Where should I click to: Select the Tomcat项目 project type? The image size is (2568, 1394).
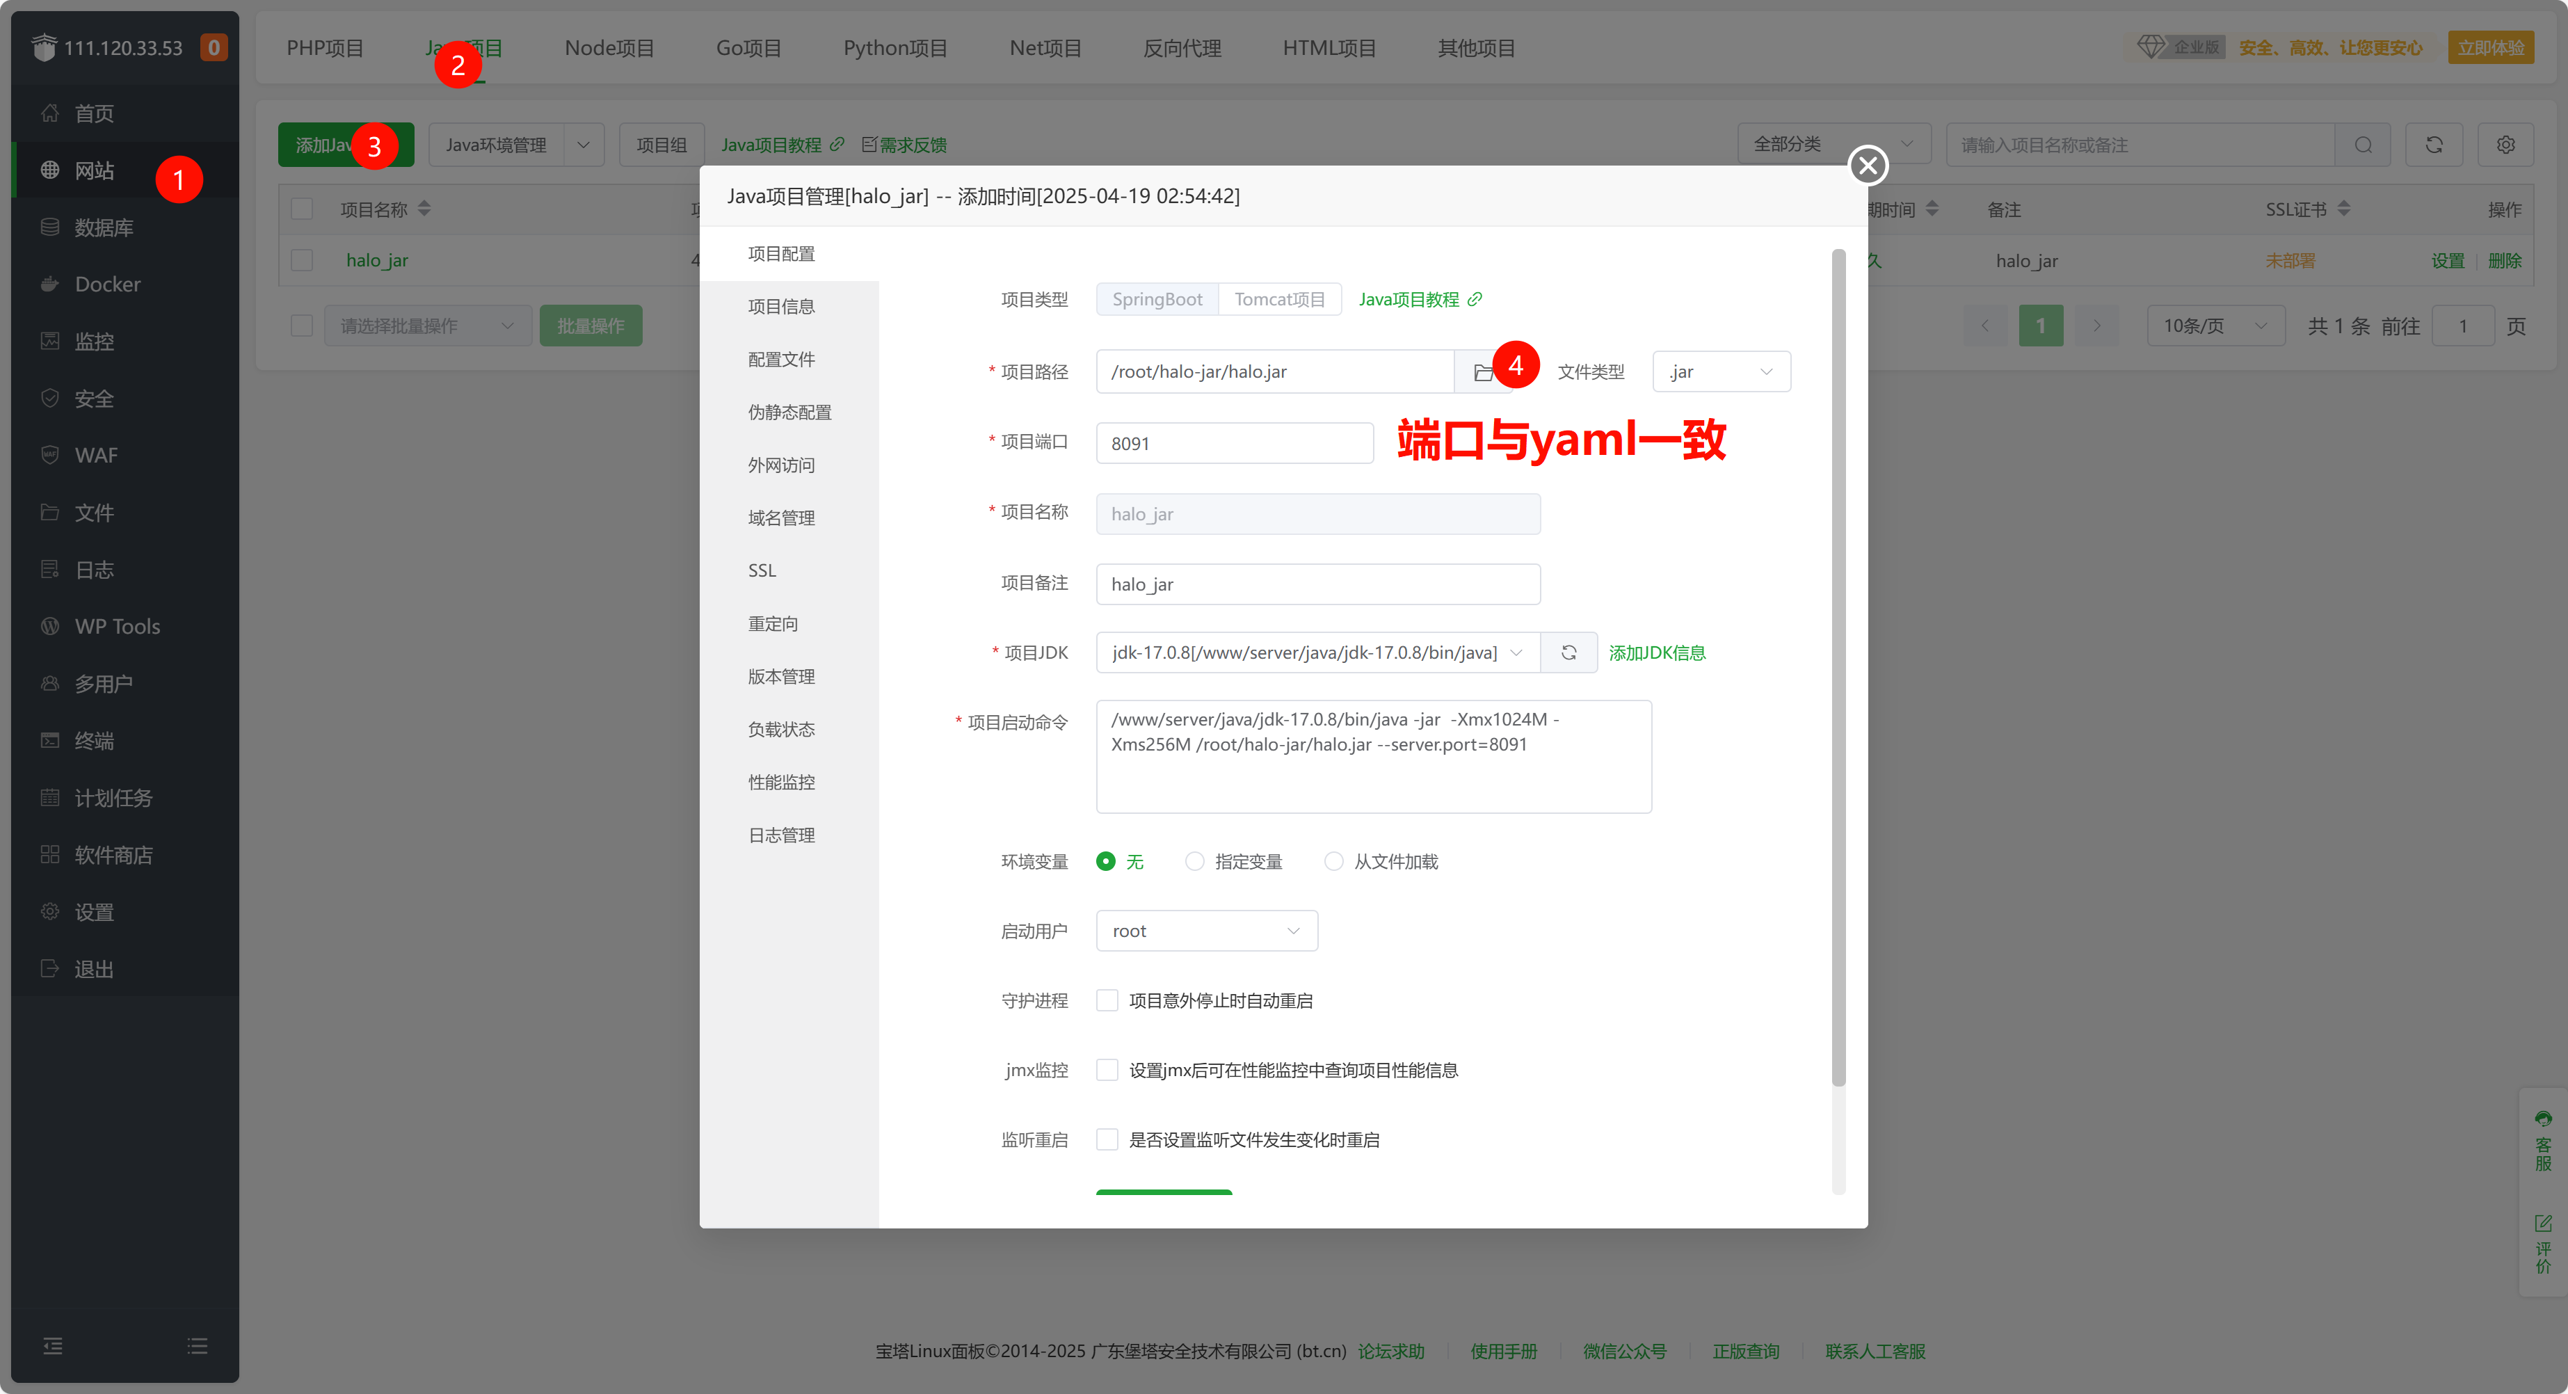pyautogui.click(x=1280, y=300)
